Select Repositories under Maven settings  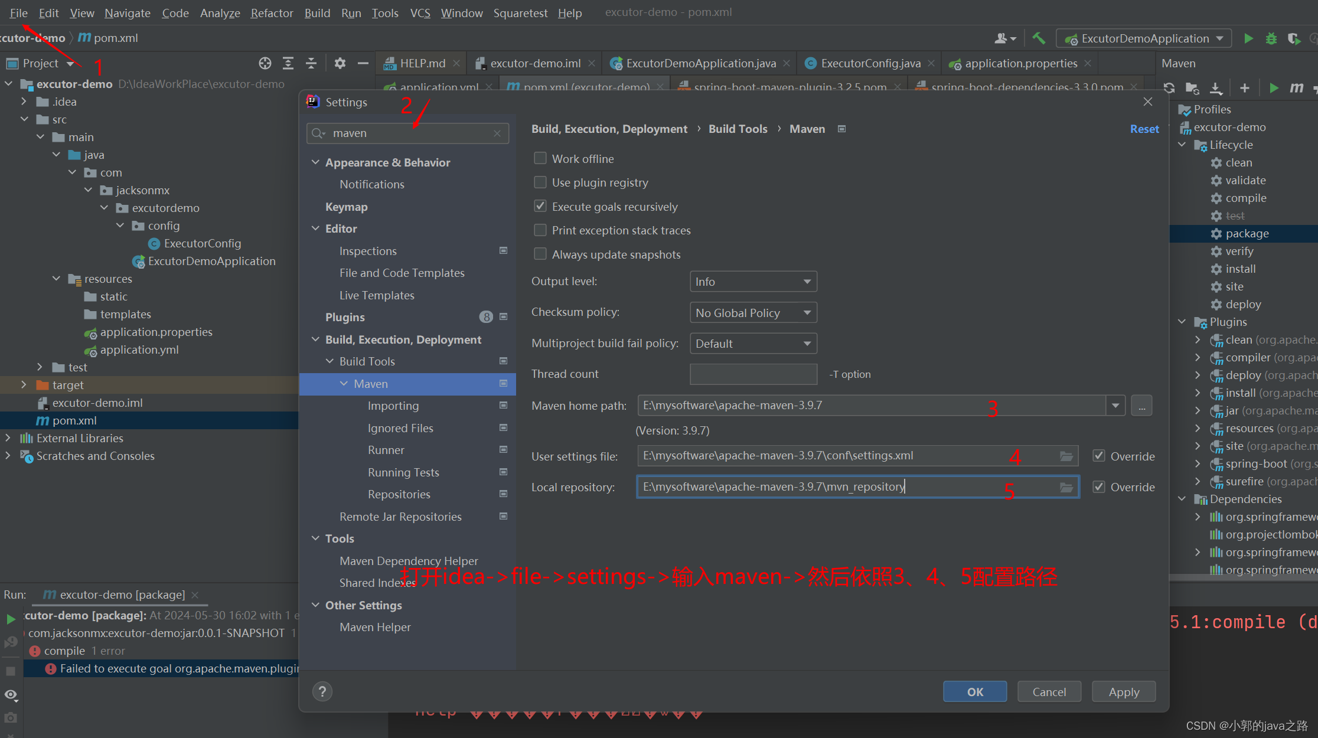tap(399, 494)
